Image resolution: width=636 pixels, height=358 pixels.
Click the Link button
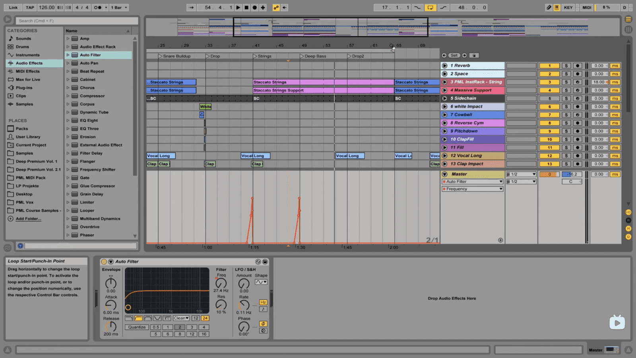[x=13, y=8]
